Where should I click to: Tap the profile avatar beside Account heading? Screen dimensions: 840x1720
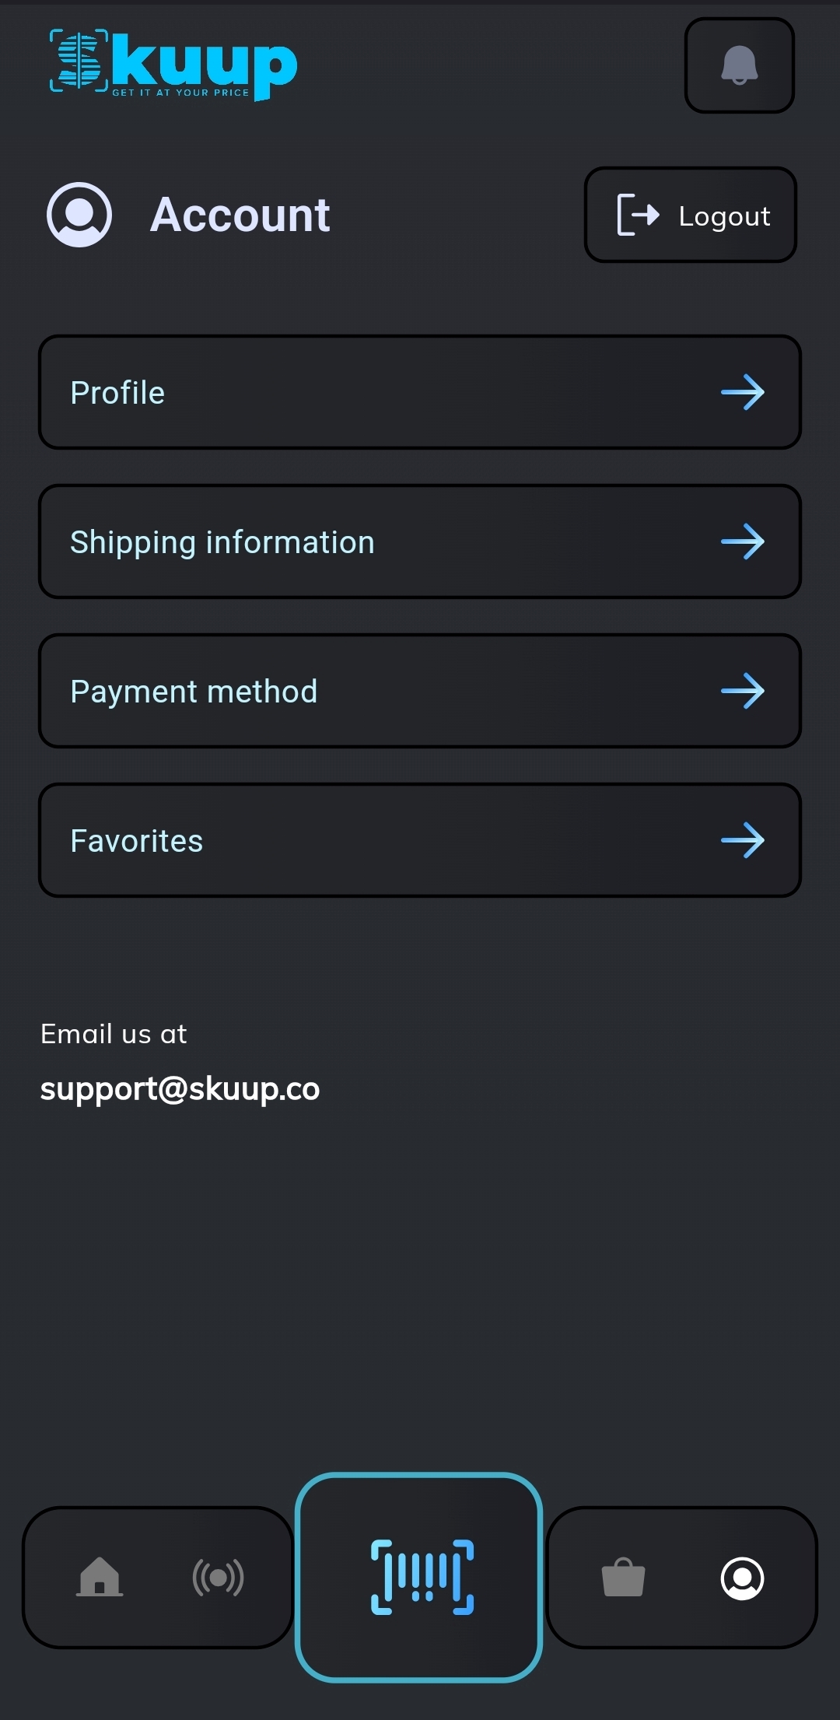tap(79, 215)
